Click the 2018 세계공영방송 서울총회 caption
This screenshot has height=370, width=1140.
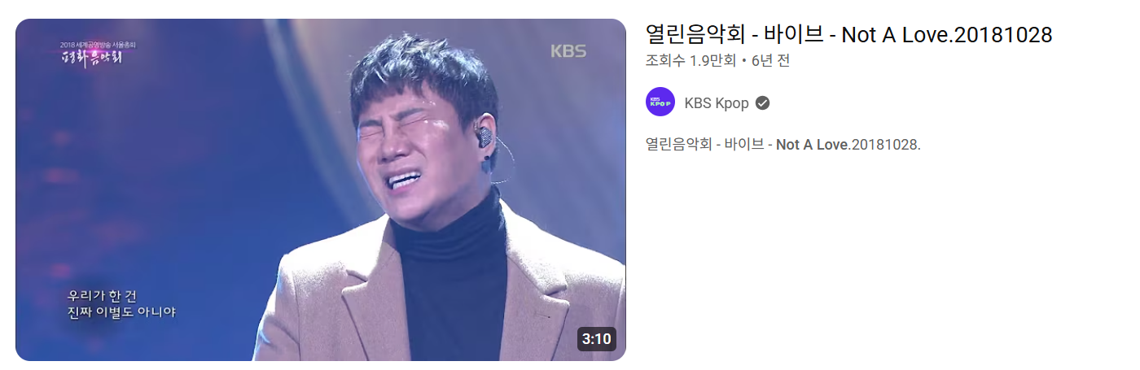[x=98, y=44]
